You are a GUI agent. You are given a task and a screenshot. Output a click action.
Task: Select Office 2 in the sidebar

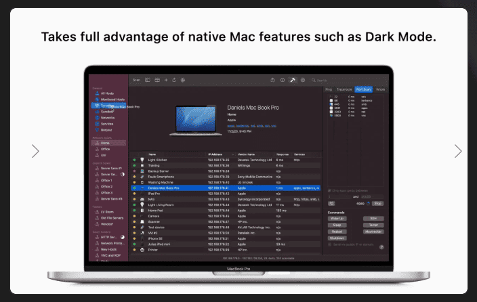(x=109, y=186)
